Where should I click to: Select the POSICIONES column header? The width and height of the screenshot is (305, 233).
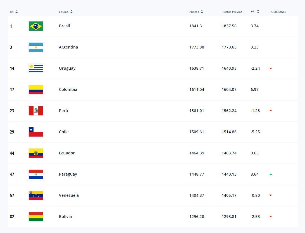278,12
